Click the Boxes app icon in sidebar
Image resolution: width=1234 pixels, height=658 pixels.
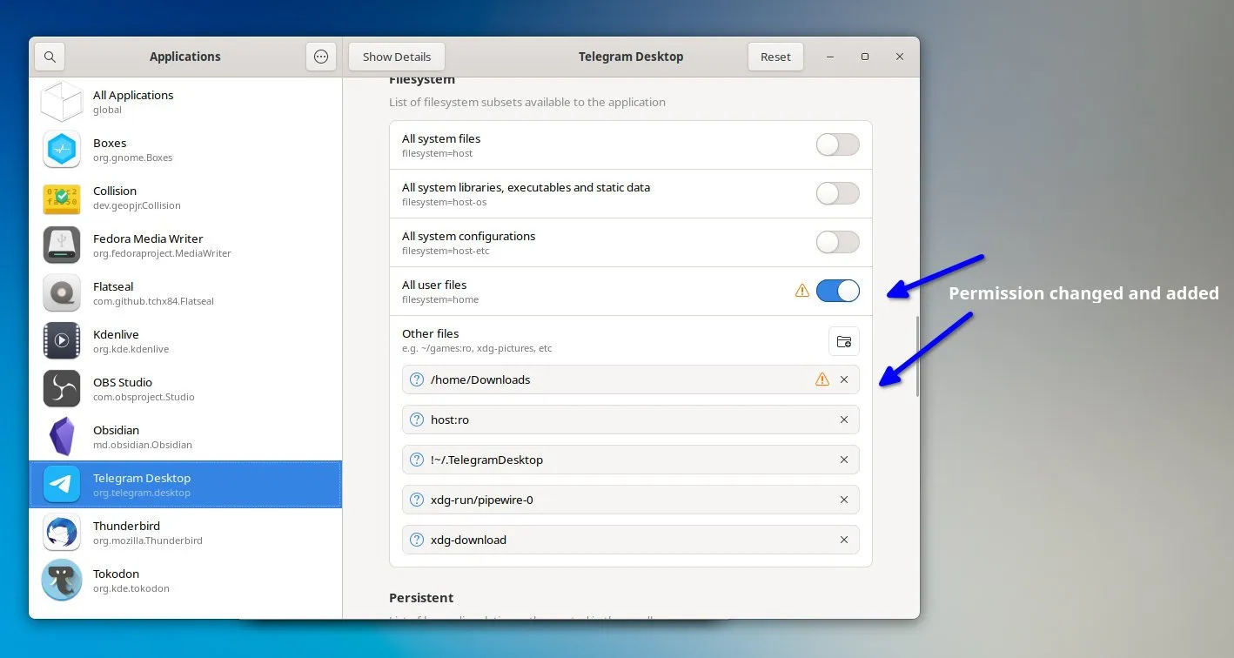click(61, 149)
